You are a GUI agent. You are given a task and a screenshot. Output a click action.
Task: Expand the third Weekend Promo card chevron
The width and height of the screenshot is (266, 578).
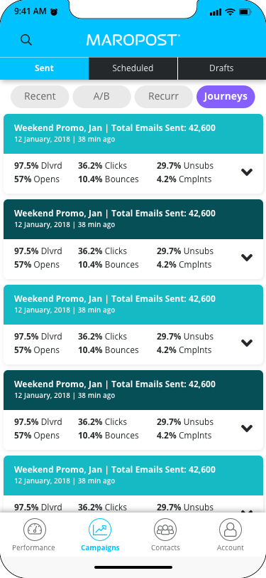pos(247,343)
